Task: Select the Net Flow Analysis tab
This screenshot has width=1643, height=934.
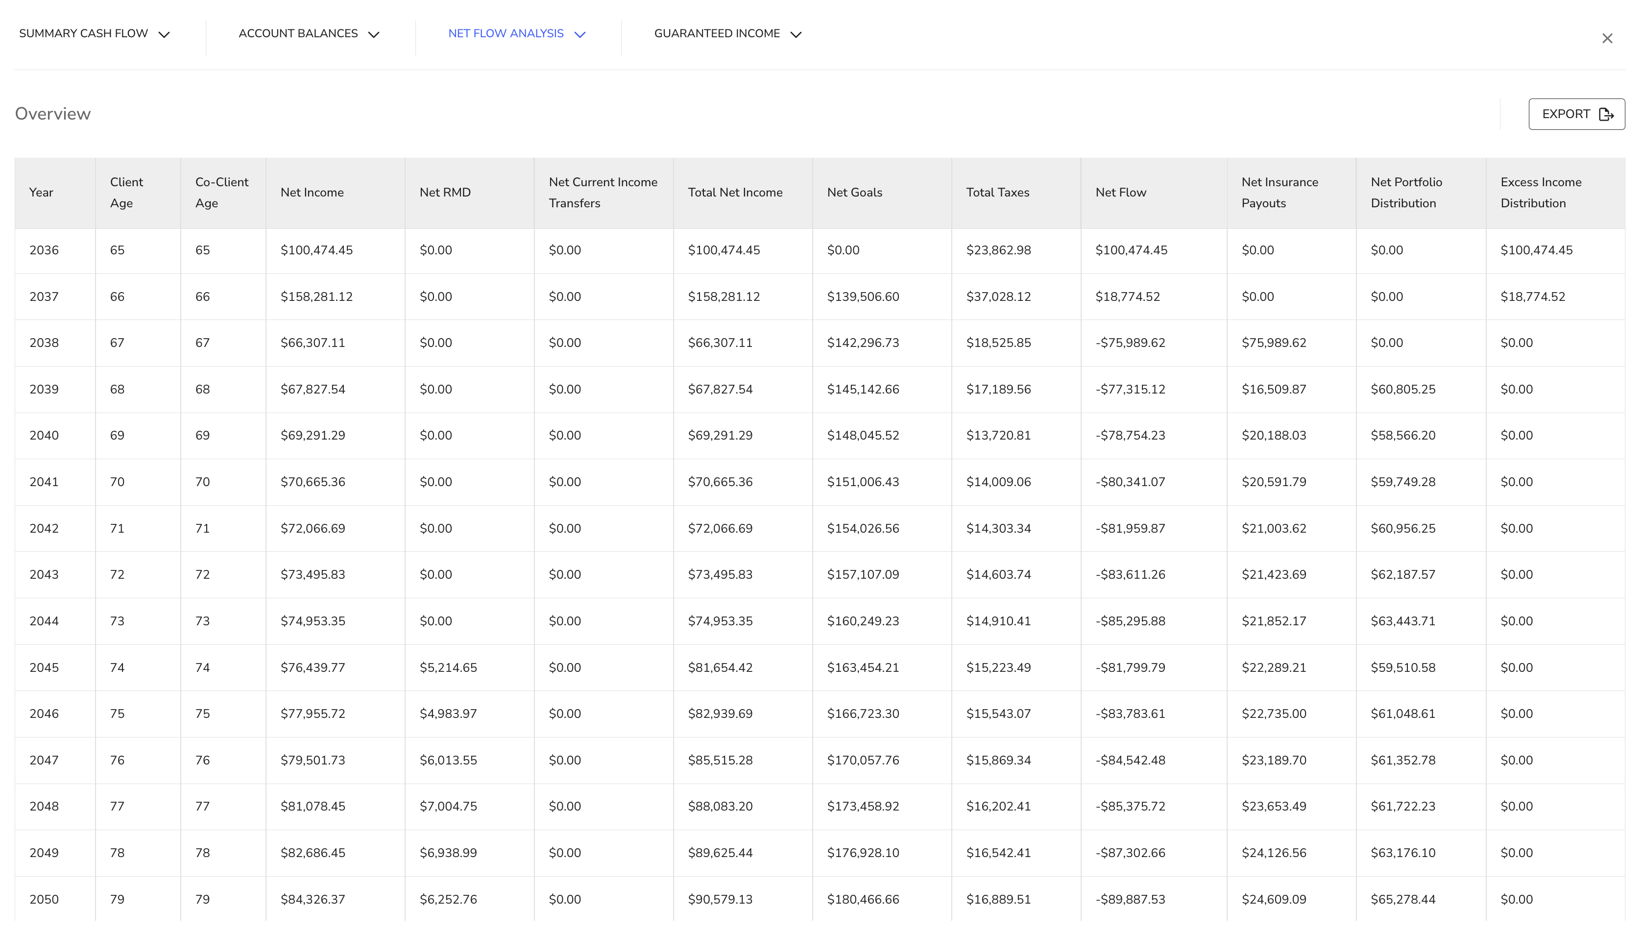Action: (x=506, y=33)
